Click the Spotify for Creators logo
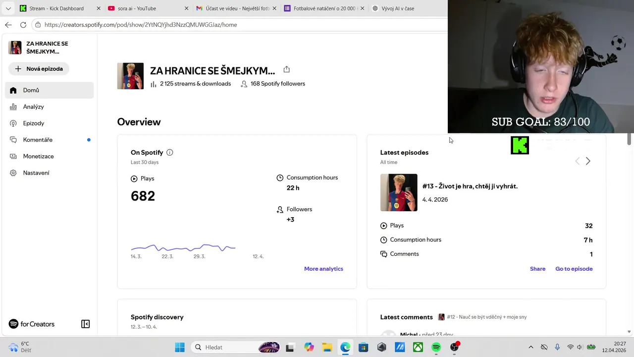Image resolution: width=634 pixels, height=357 pixels. pyautogui.click(x=32, y=324)
